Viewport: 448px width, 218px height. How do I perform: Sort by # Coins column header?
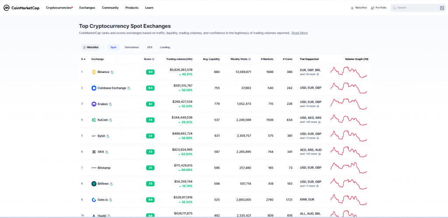(287, 59)
